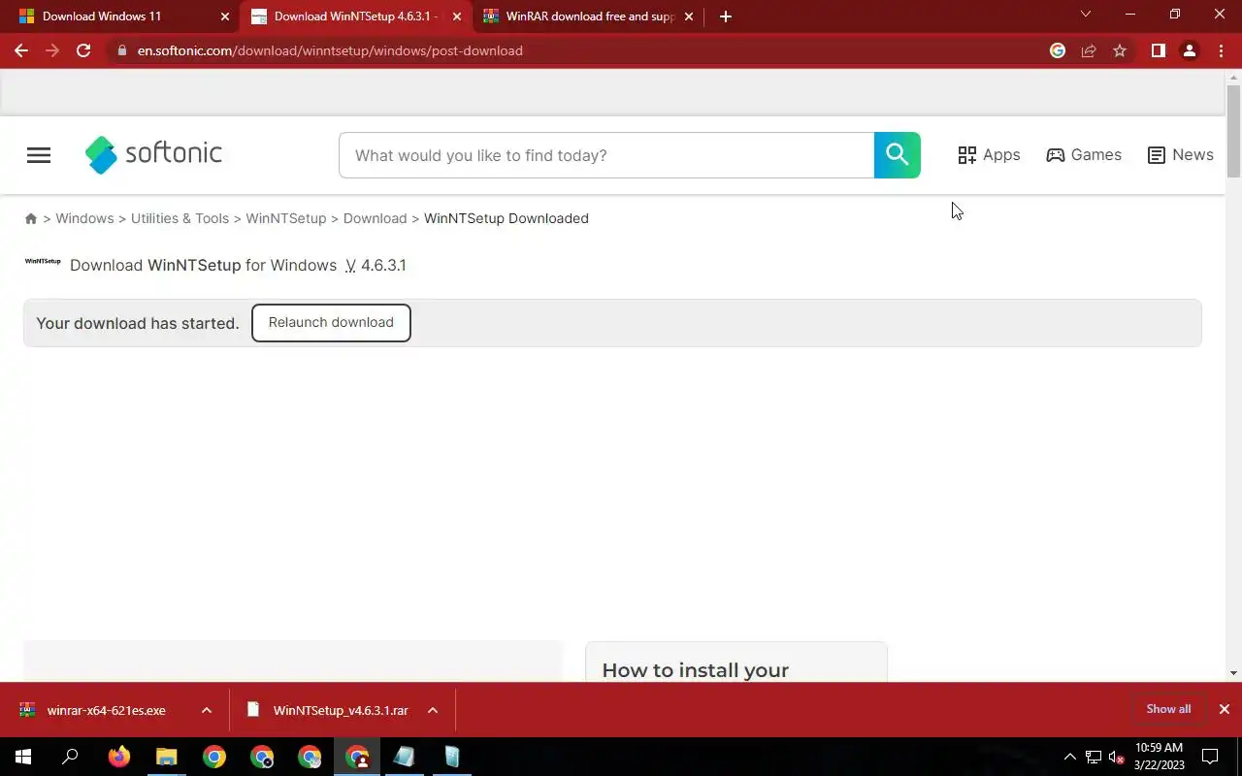Toggle the browser side panel
This screenshot has height=776, width=1242.
(x=1158, y=50)
